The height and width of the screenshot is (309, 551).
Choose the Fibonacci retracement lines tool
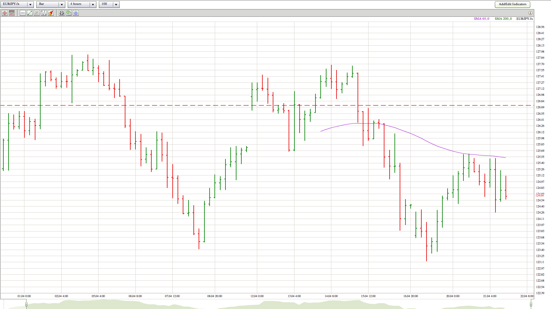(37, 13)
